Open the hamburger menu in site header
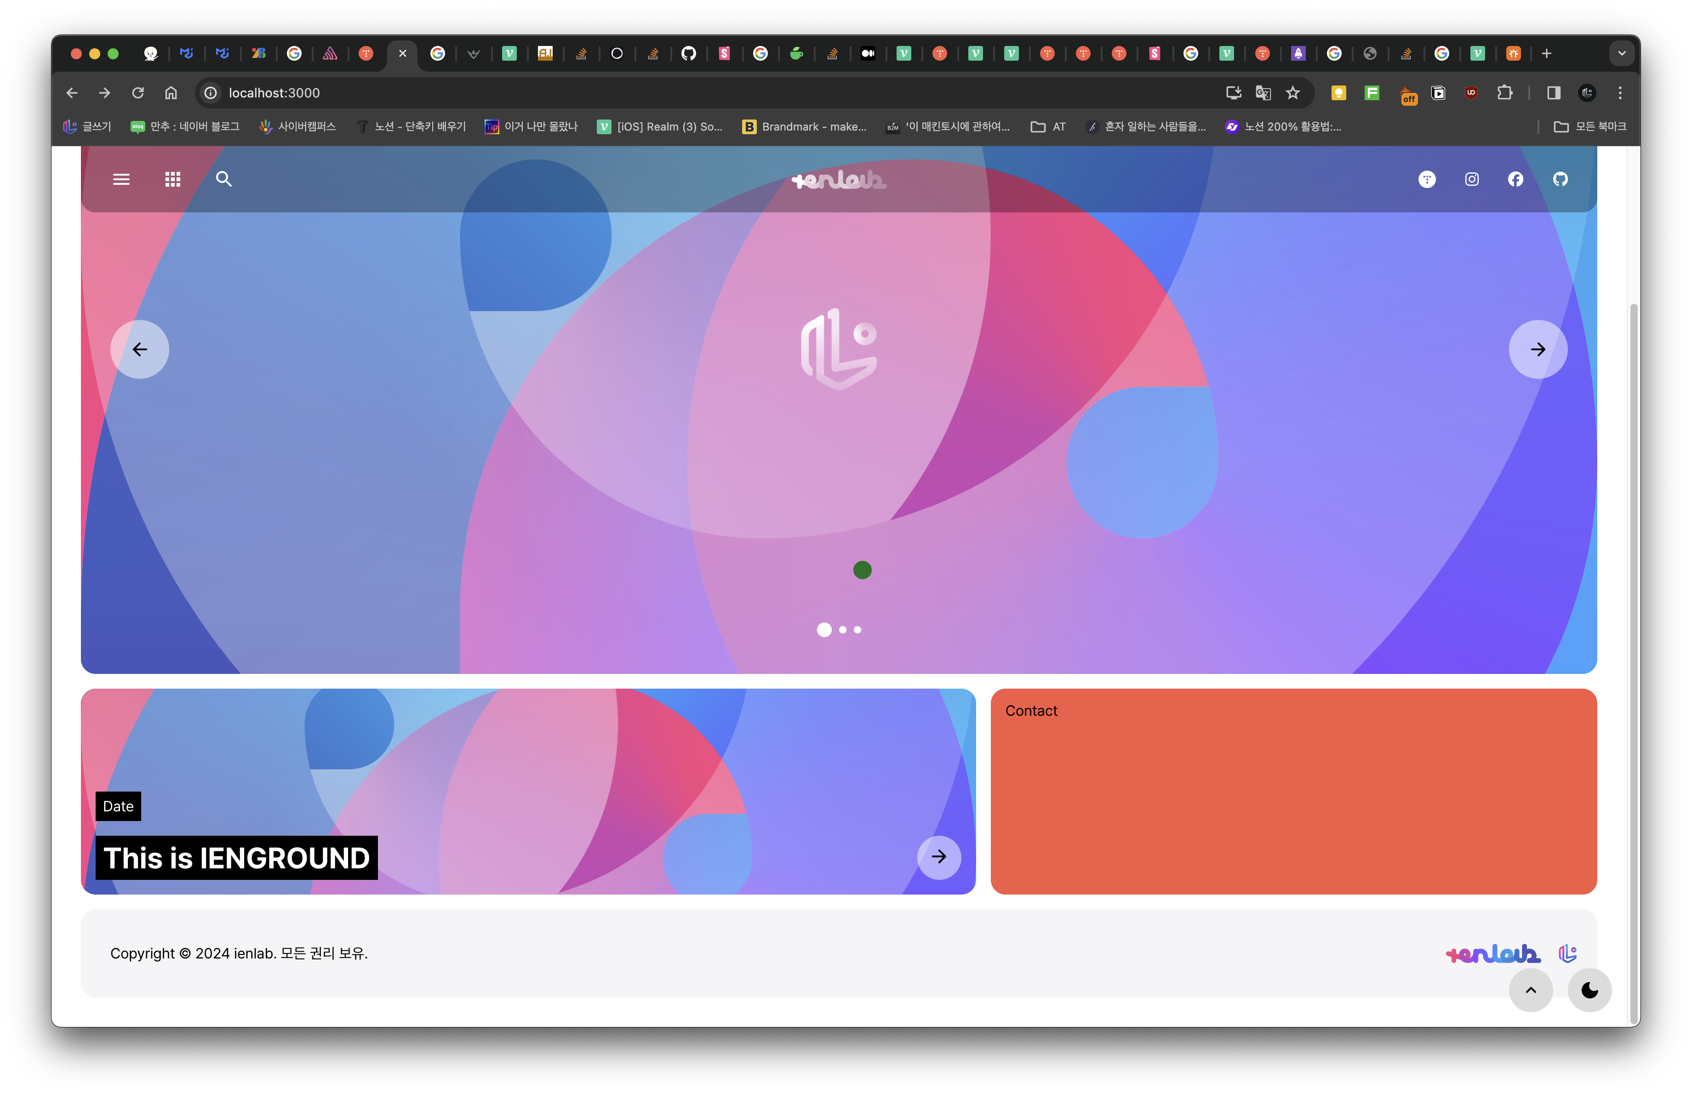This screenshot has height=1095, width=1692. tap(121, 179)
